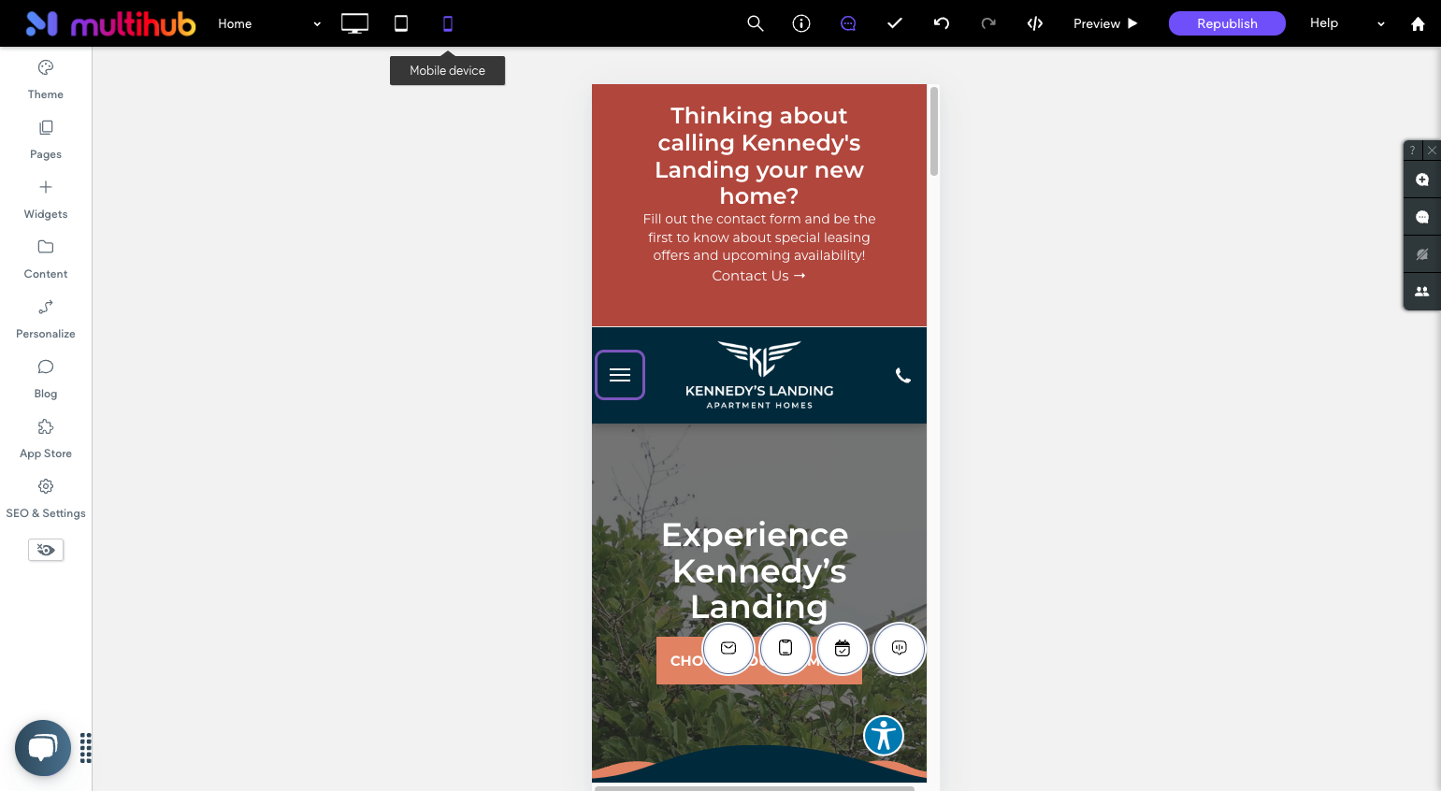The height and width of the screenshot is (791, 1441).
Task: Click the add comment icon in right panel
Action: pos(1422,180)
